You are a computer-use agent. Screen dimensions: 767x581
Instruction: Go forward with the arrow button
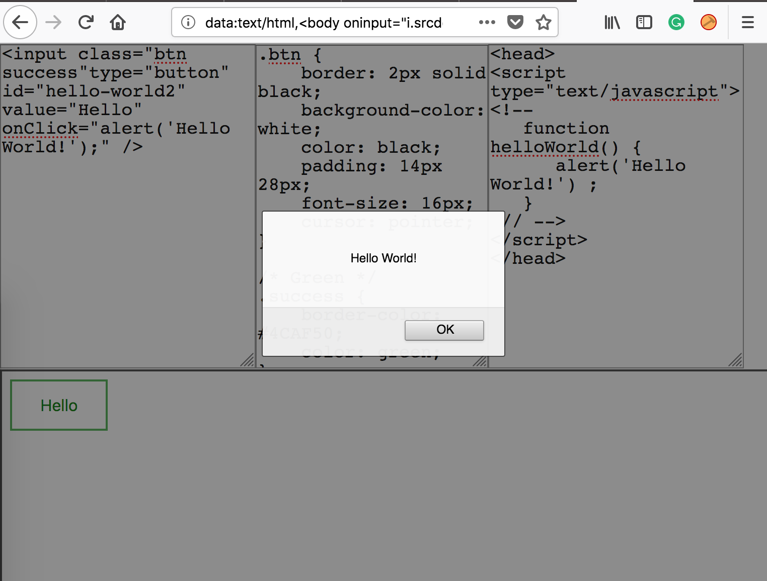[53, 22]
